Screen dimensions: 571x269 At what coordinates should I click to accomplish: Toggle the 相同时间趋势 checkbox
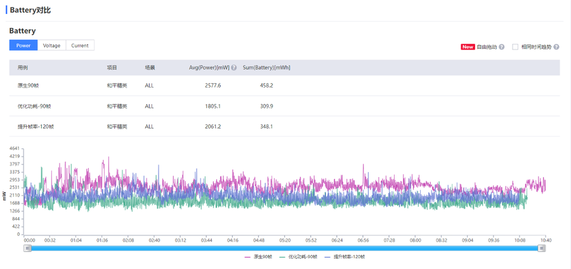516,47
